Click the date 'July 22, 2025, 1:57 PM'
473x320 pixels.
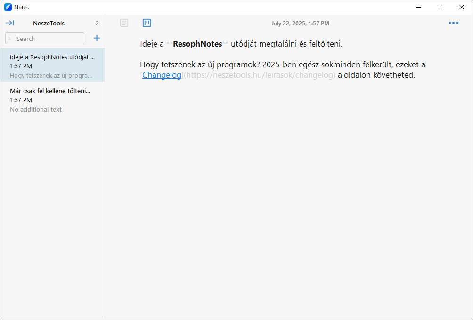[x=300, y=23]
